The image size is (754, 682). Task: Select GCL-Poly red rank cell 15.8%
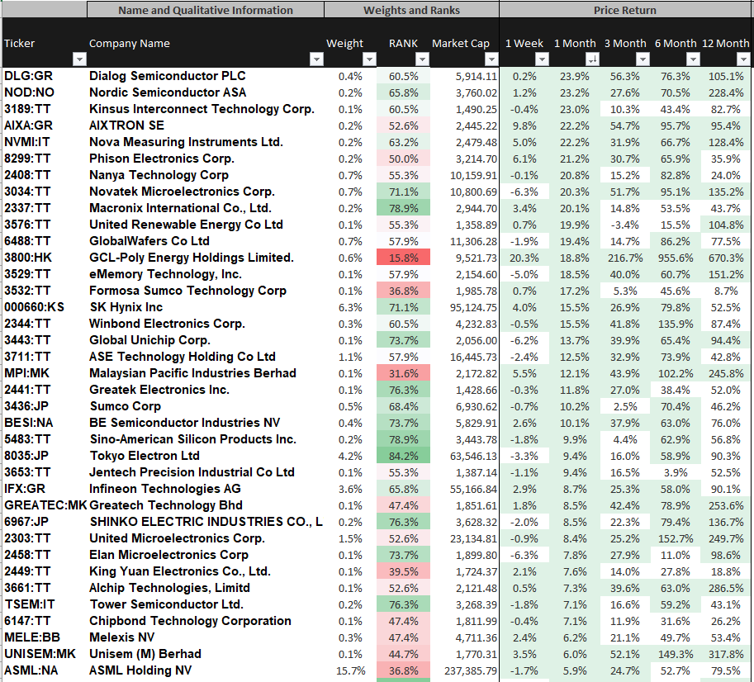click(x=404, y=258)
